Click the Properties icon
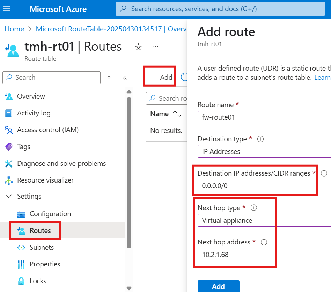 coord(21,264)
